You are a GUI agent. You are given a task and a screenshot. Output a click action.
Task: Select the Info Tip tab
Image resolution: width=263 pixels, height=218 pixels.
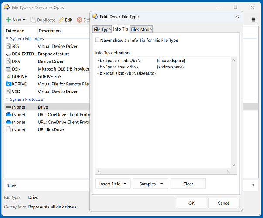[x=120, y=29]
